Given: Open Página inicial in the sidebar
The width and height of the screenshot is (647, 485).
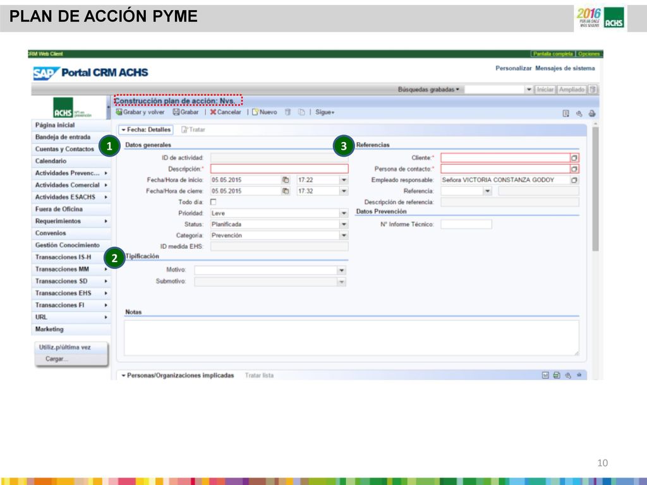Looking at the screenshot, I should [71, 125].
